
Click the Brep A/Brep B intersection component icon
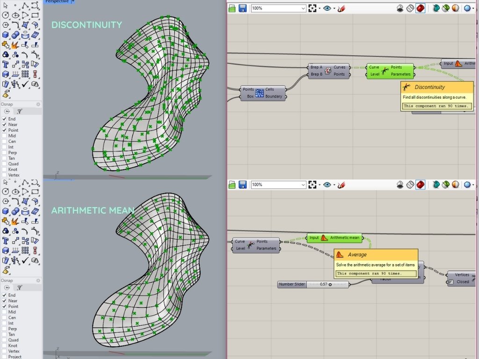(328, 71)
